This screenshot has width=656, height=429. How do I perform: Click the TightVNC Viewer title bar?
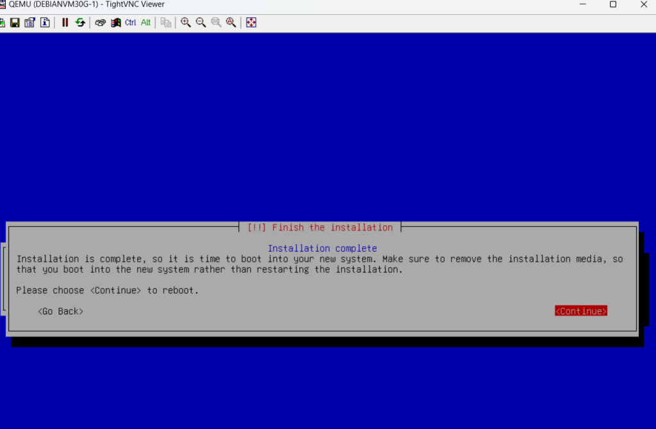tap(320, 4)
